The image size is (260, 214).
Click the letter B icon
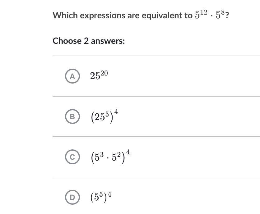pos(72,116)
